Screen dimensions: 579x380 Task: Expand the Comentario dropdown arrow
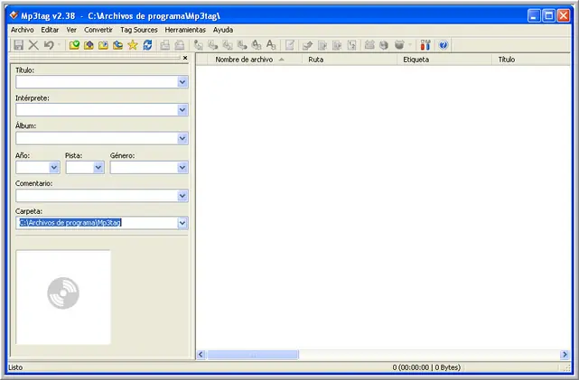pyautogui.click(x=182, y=196)
